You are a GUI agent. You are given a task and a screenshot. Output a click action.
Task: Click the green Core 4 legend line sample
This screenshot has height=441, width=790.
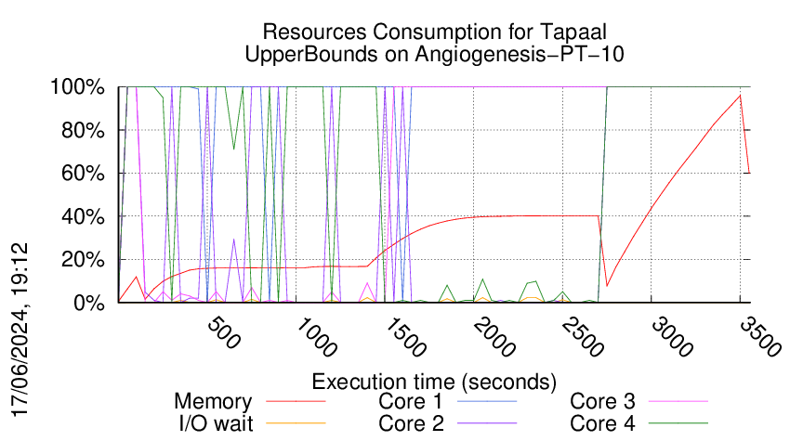click(x=678, y=423)
